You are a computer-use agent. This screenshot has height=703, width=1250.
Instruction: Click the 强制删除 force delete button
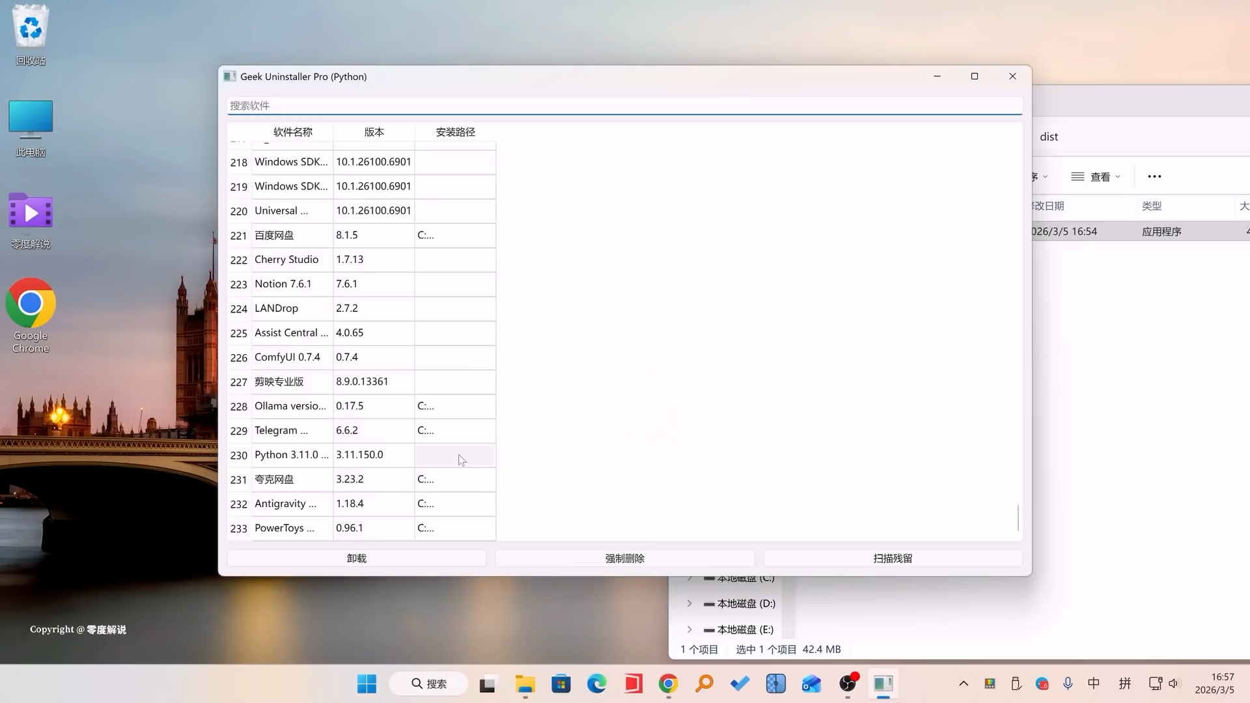pyautogui.click(x=625, y=558)
